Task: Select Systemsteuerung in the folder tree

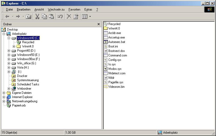Action: click(x=28, y=80)
